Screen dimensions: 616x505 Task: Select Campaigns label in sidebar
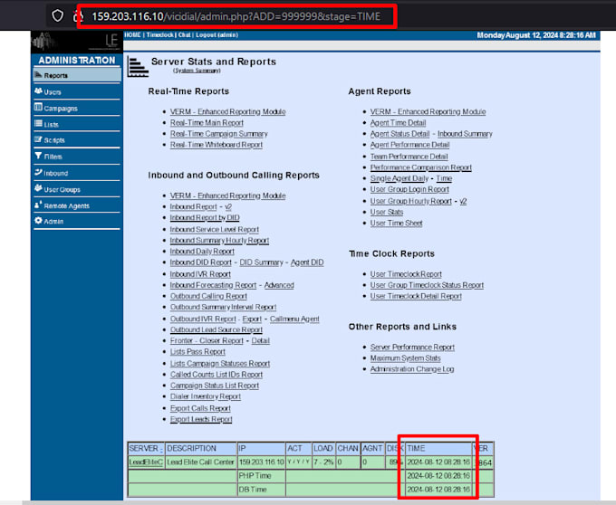click(x=61, y=109)
